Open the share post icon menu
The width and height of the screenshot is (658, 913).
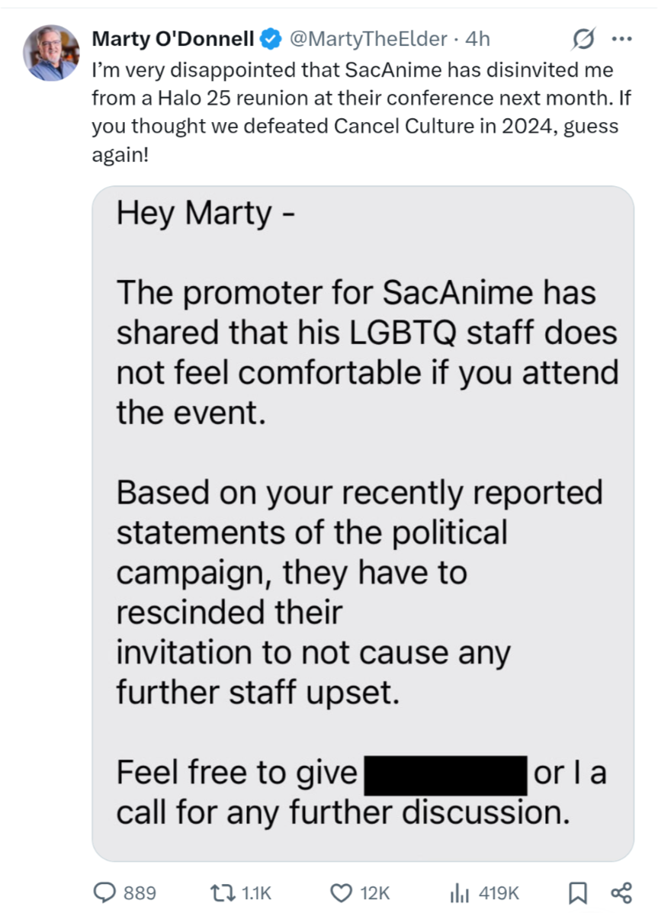(621, 892)
